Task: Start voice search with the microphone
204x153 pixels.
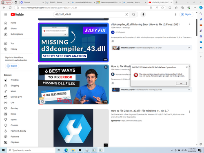Action: [x=143, y=14]
